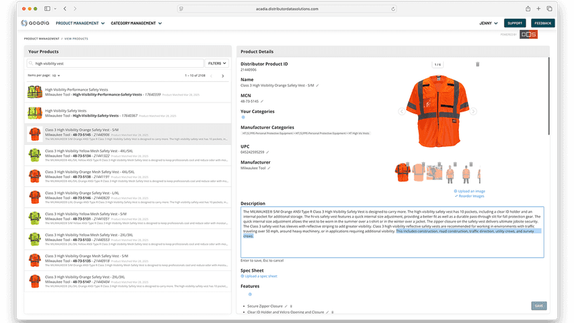Open the Feedback form
The image size is (574, 323).
point(543,23)
